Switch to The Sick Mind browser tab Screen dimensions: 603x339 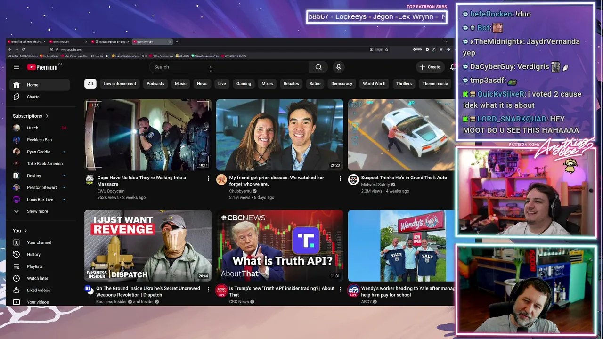pos(27,42)
